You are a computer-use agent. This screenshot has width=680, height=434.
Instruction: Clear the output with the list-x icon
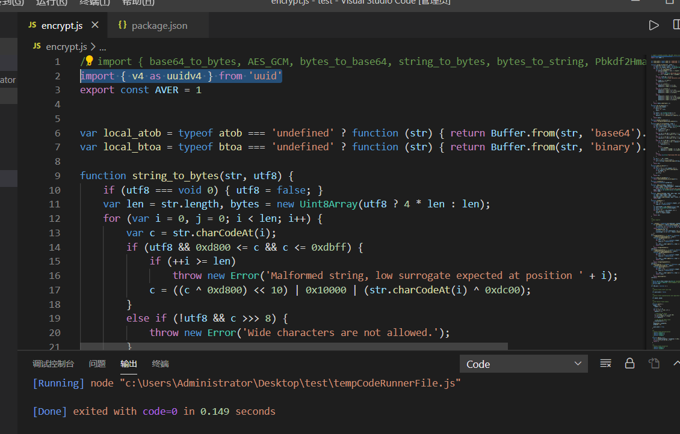605,364
